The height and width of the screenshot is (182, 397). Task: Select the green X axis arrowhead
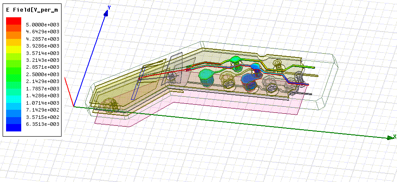(390, 137)
